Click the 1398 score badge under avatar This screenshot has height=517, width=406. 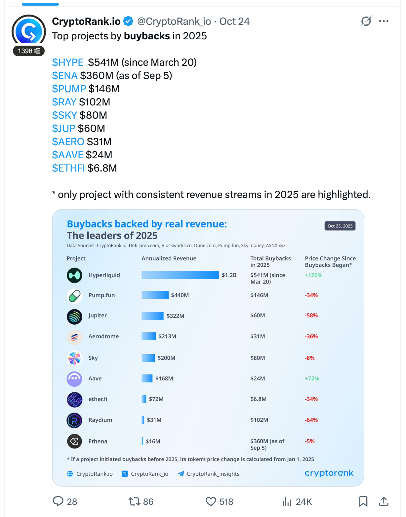29,51
